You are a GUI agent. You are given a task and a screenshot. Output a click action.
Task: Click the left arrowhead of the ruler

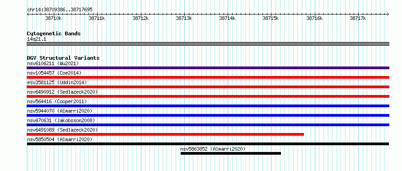pos(28,14)
